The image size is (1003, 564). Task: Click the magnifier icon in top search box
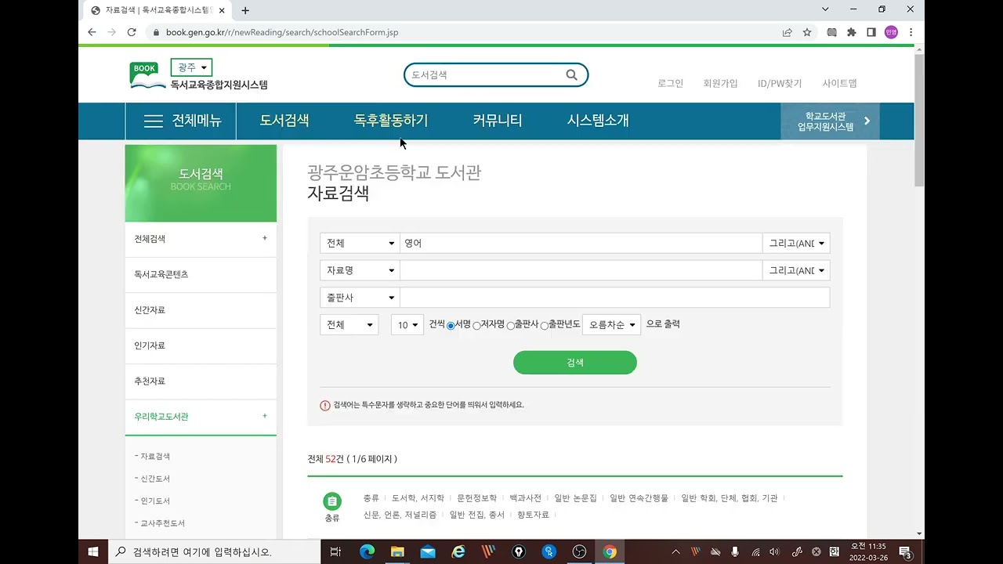[571, 75]
